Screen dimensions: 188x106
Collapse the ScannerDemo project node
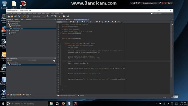7,23
